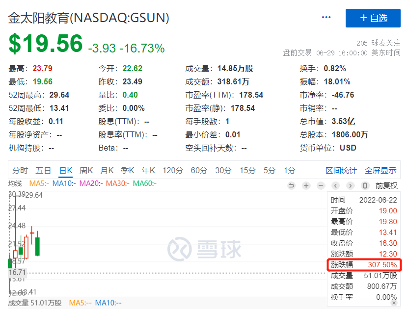Select the 年K yearly chart tab
Image resolution: width=408 pixels, height=309 pixels.
point(148,170)
